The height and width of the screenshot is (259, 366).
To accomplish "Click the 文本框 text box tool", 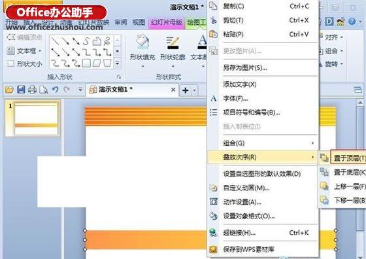I will tap(24, 50).
